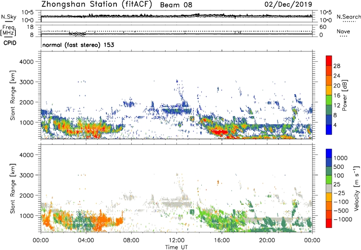Click the "12:00" time axis tick label
Image resolution: width=361 pixels, height=250 pixels.
click(x=176, y=241)
